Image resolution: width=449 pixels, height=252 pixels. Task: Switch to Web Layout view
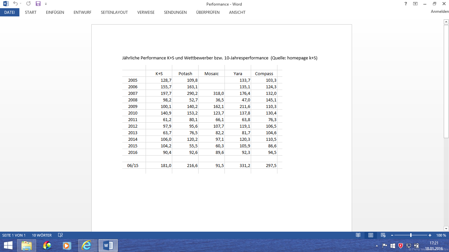point(383,235)
